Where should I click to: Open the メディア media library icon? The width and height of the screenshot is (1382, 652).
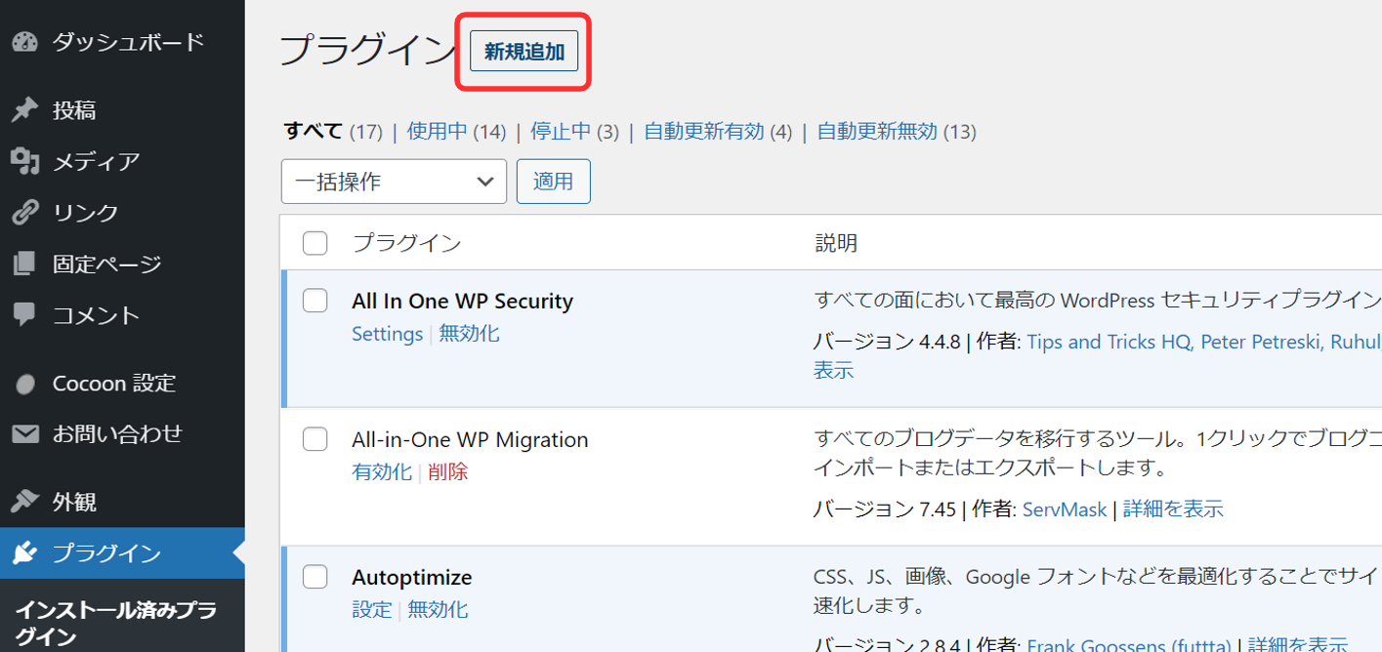24,161
